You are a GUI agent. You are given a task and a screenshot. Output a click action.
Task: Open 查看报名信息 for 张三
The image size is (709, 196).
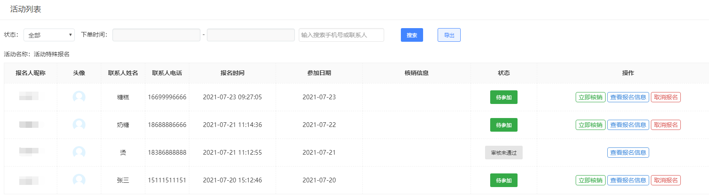pos(628,180)
